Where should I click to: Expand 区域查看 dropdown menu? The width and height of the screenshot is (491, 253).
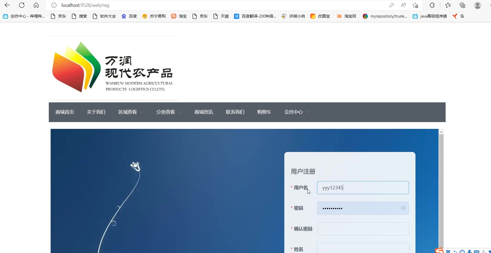click(131, 112)
